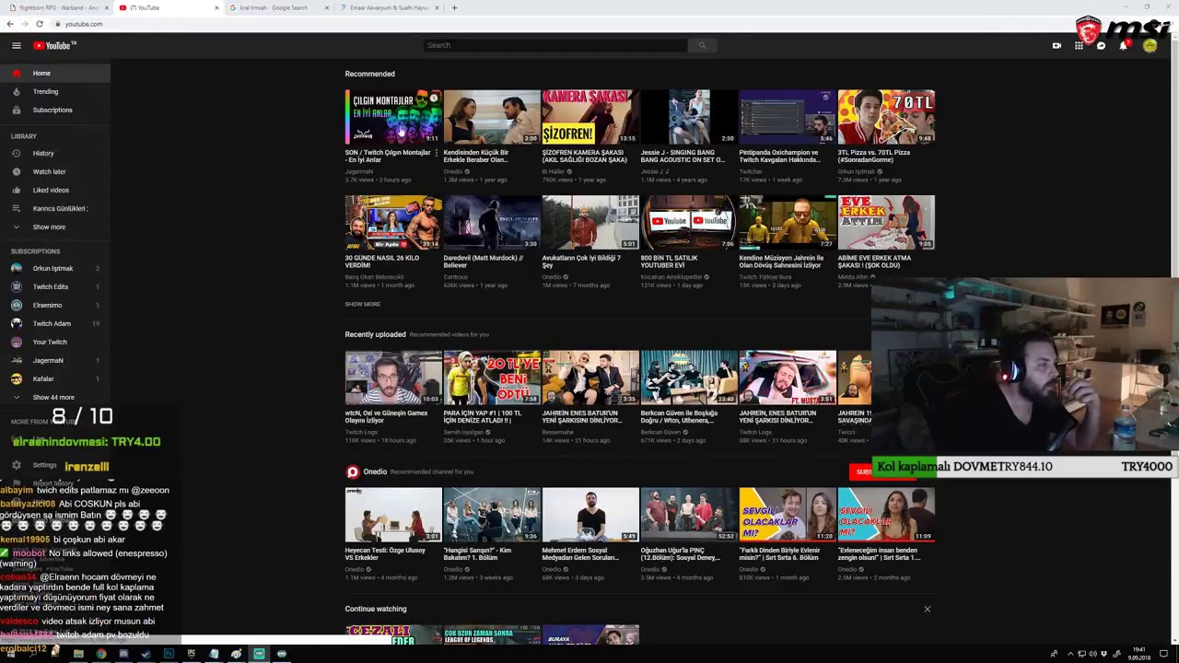
Task: Open Kendinden Küçük Bir Erkekle video title
Action: tap(476, 156)
